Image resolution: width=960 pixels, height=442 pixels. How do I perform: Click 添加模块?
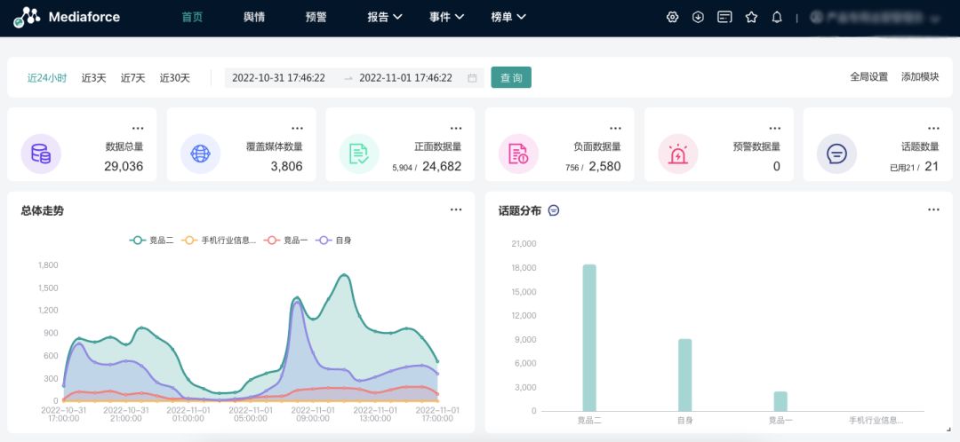tap(920, 77)
